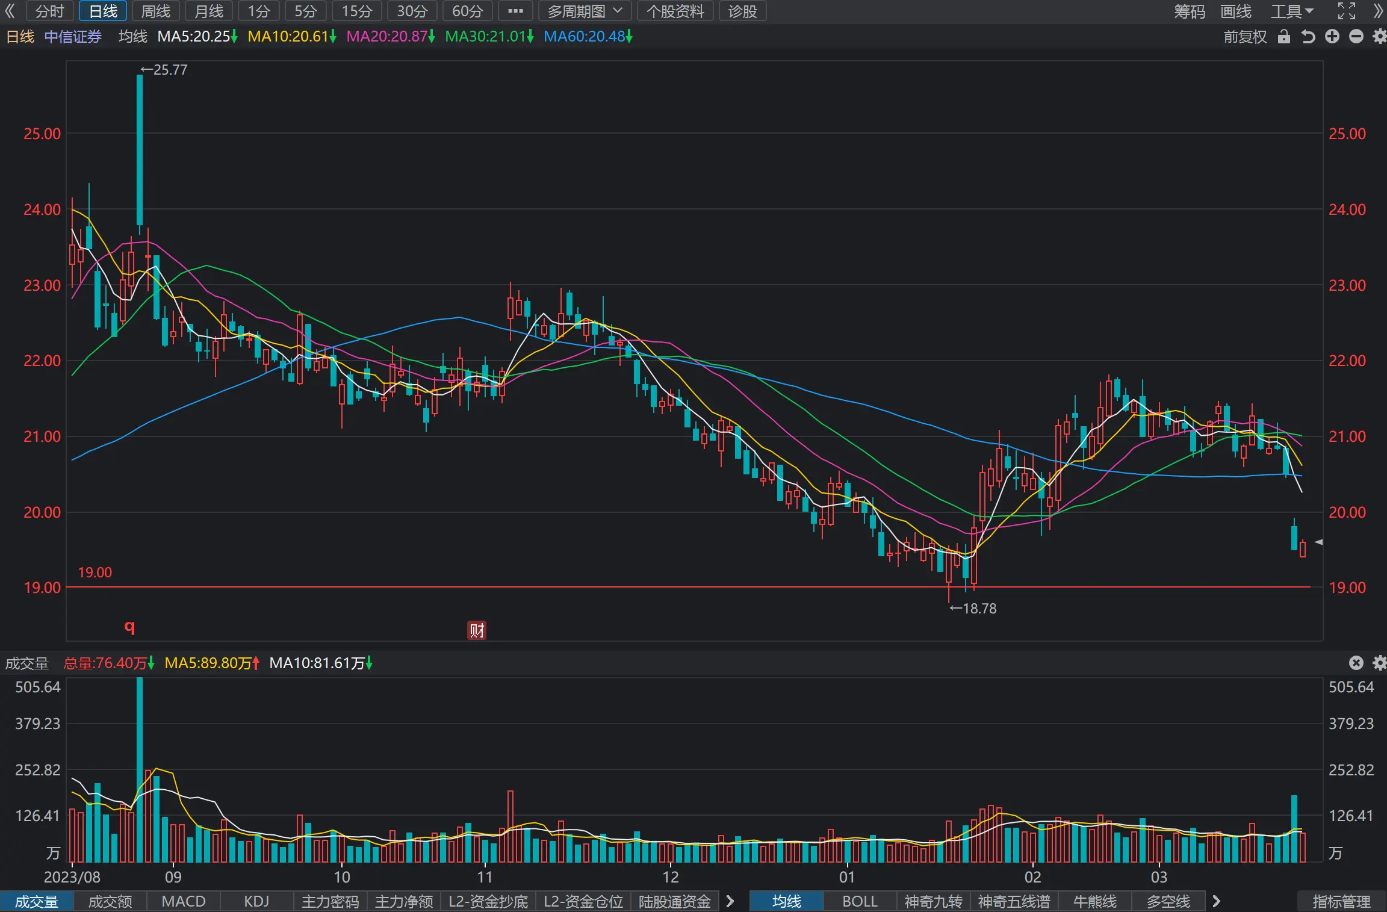Select the MACD indicator tab
The height and width of the screenshot is (912, 1387).
tap(184, 901)
